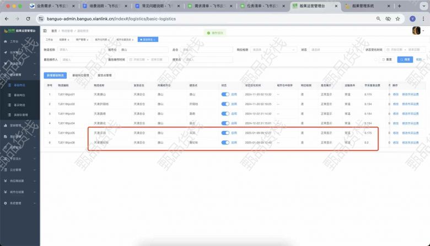Toggle status switch for 天津路南 row
The height and width of the screenshot is (246, 430).
click(225, 113)
